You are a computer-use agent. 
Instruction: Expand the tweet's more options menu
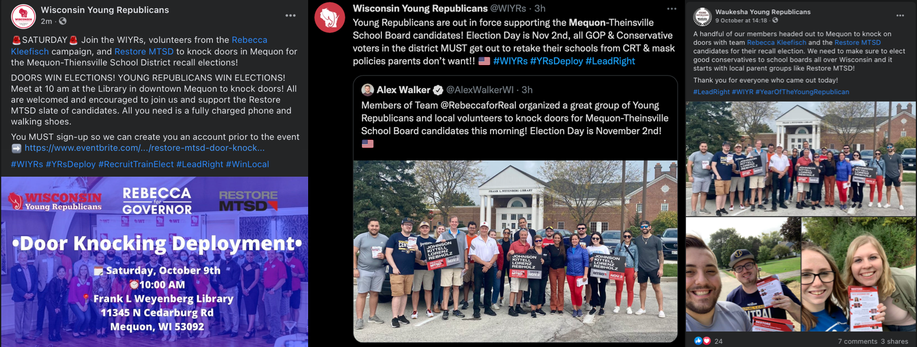pyautogui.click(x=672, y=9)
